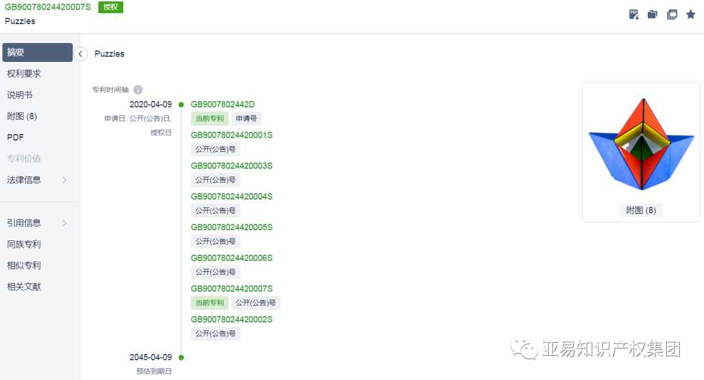Open the 同族专利 section
Image resolution: width=704 pixels, height=380 pixels.
(x=24, y=244)
